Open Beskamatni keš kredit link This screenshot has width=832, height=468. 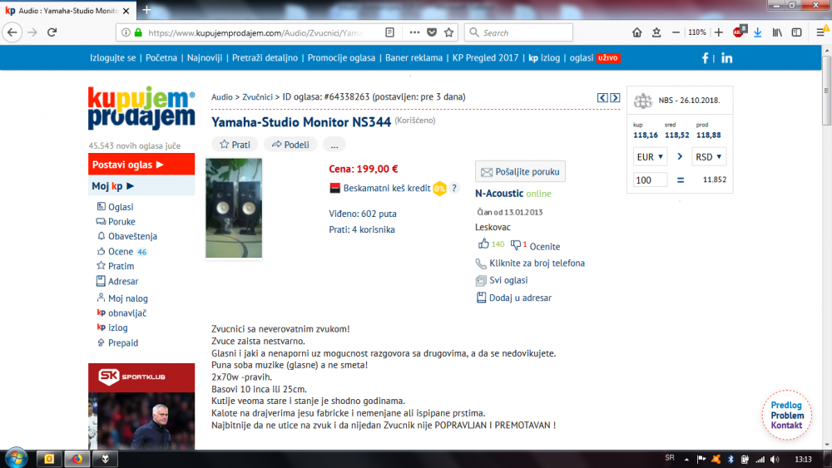click(x=387, y=188)
